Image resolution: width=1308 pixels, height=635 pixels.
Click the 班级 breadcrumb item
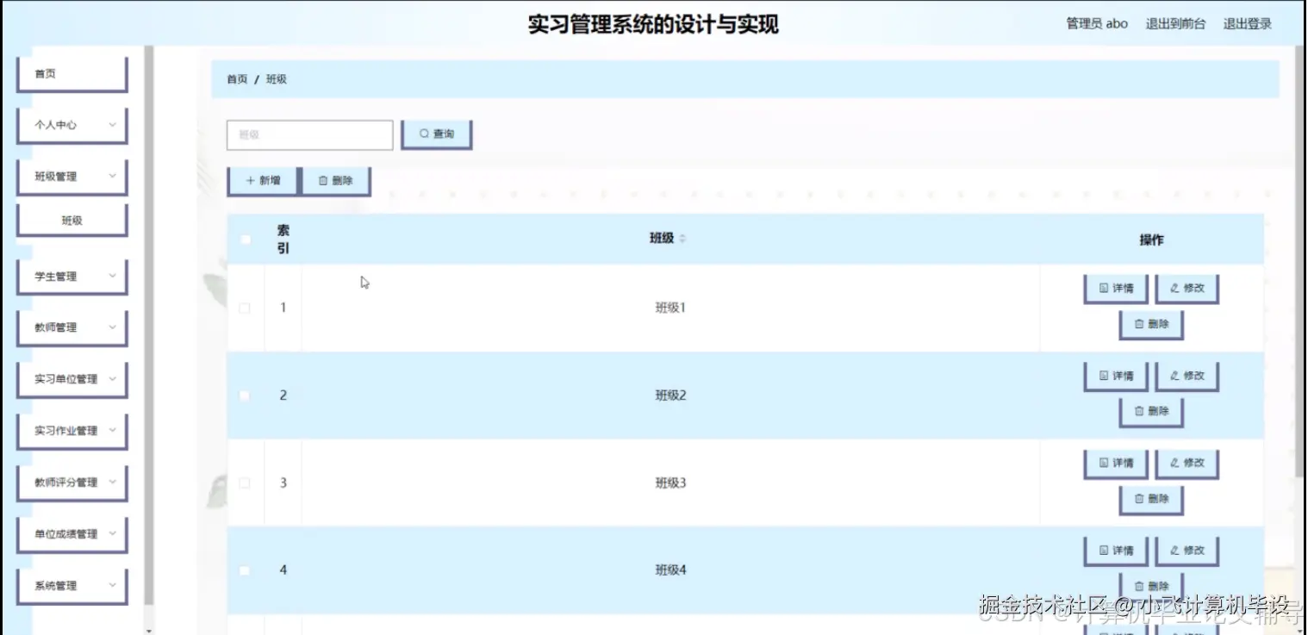(277, 79)
